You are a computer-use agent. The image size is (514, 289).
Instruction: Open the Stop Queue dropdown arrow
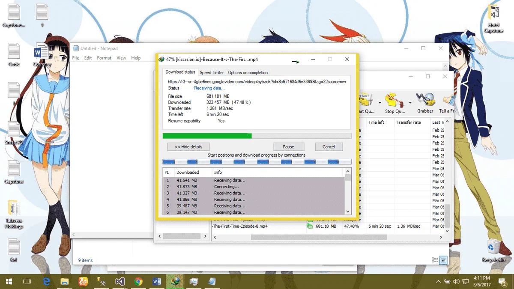point(410,103)
